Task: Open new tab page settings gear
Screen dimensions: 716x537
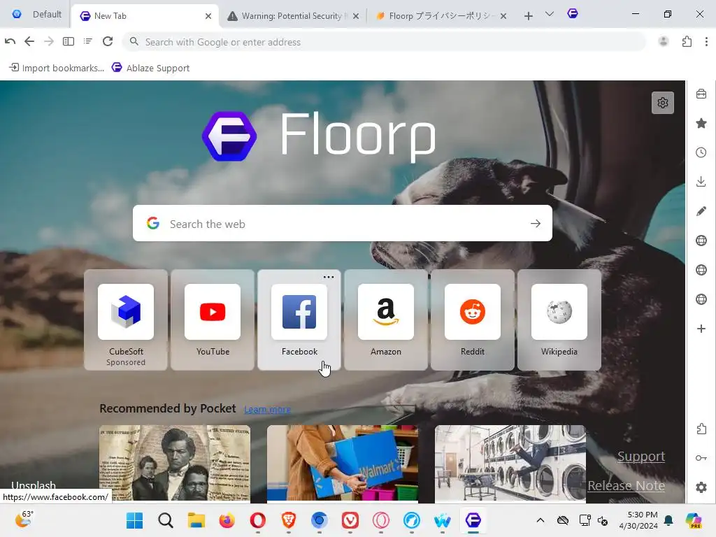Action: pyautogui.click(x=663, y=103)
